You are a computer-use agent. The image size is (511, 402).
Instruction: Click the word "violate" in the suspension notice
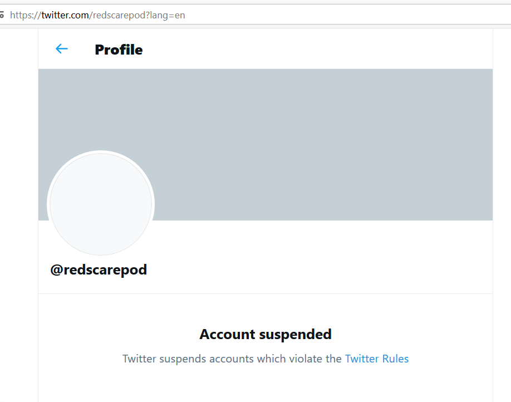(x=307, y=359)
